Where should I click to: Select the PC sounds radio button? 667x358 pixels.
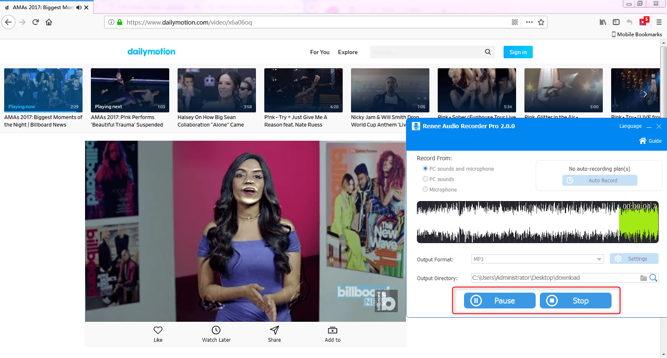[425, 179]
